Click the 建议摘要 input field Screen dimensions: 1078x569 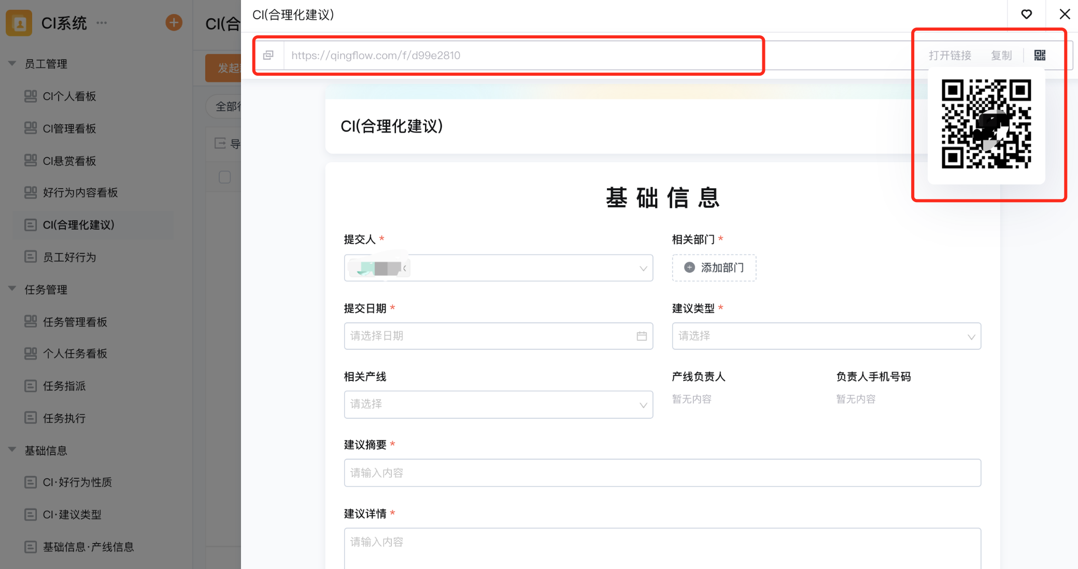tap(662, 473)
